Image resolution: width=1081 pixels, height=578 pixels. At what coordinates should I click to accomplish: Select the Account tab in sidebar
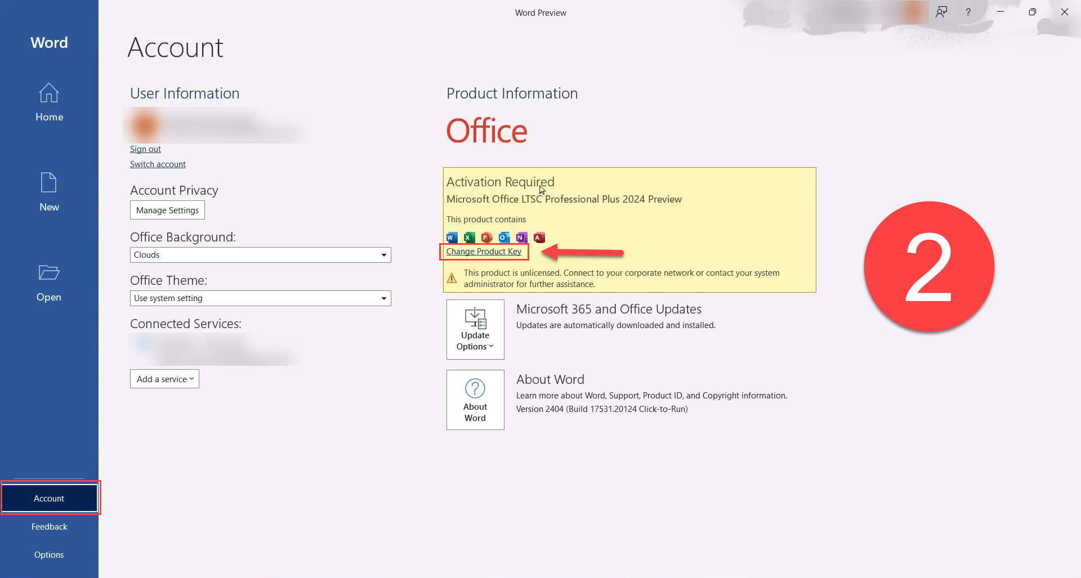(x=50, y=498)
